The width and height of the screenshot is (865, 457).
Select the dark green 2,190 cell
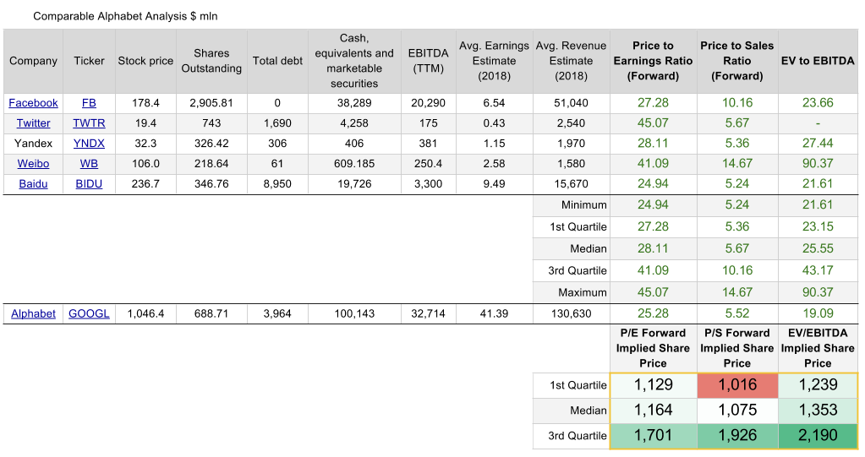pyautogui.click(x=818, y=436)
